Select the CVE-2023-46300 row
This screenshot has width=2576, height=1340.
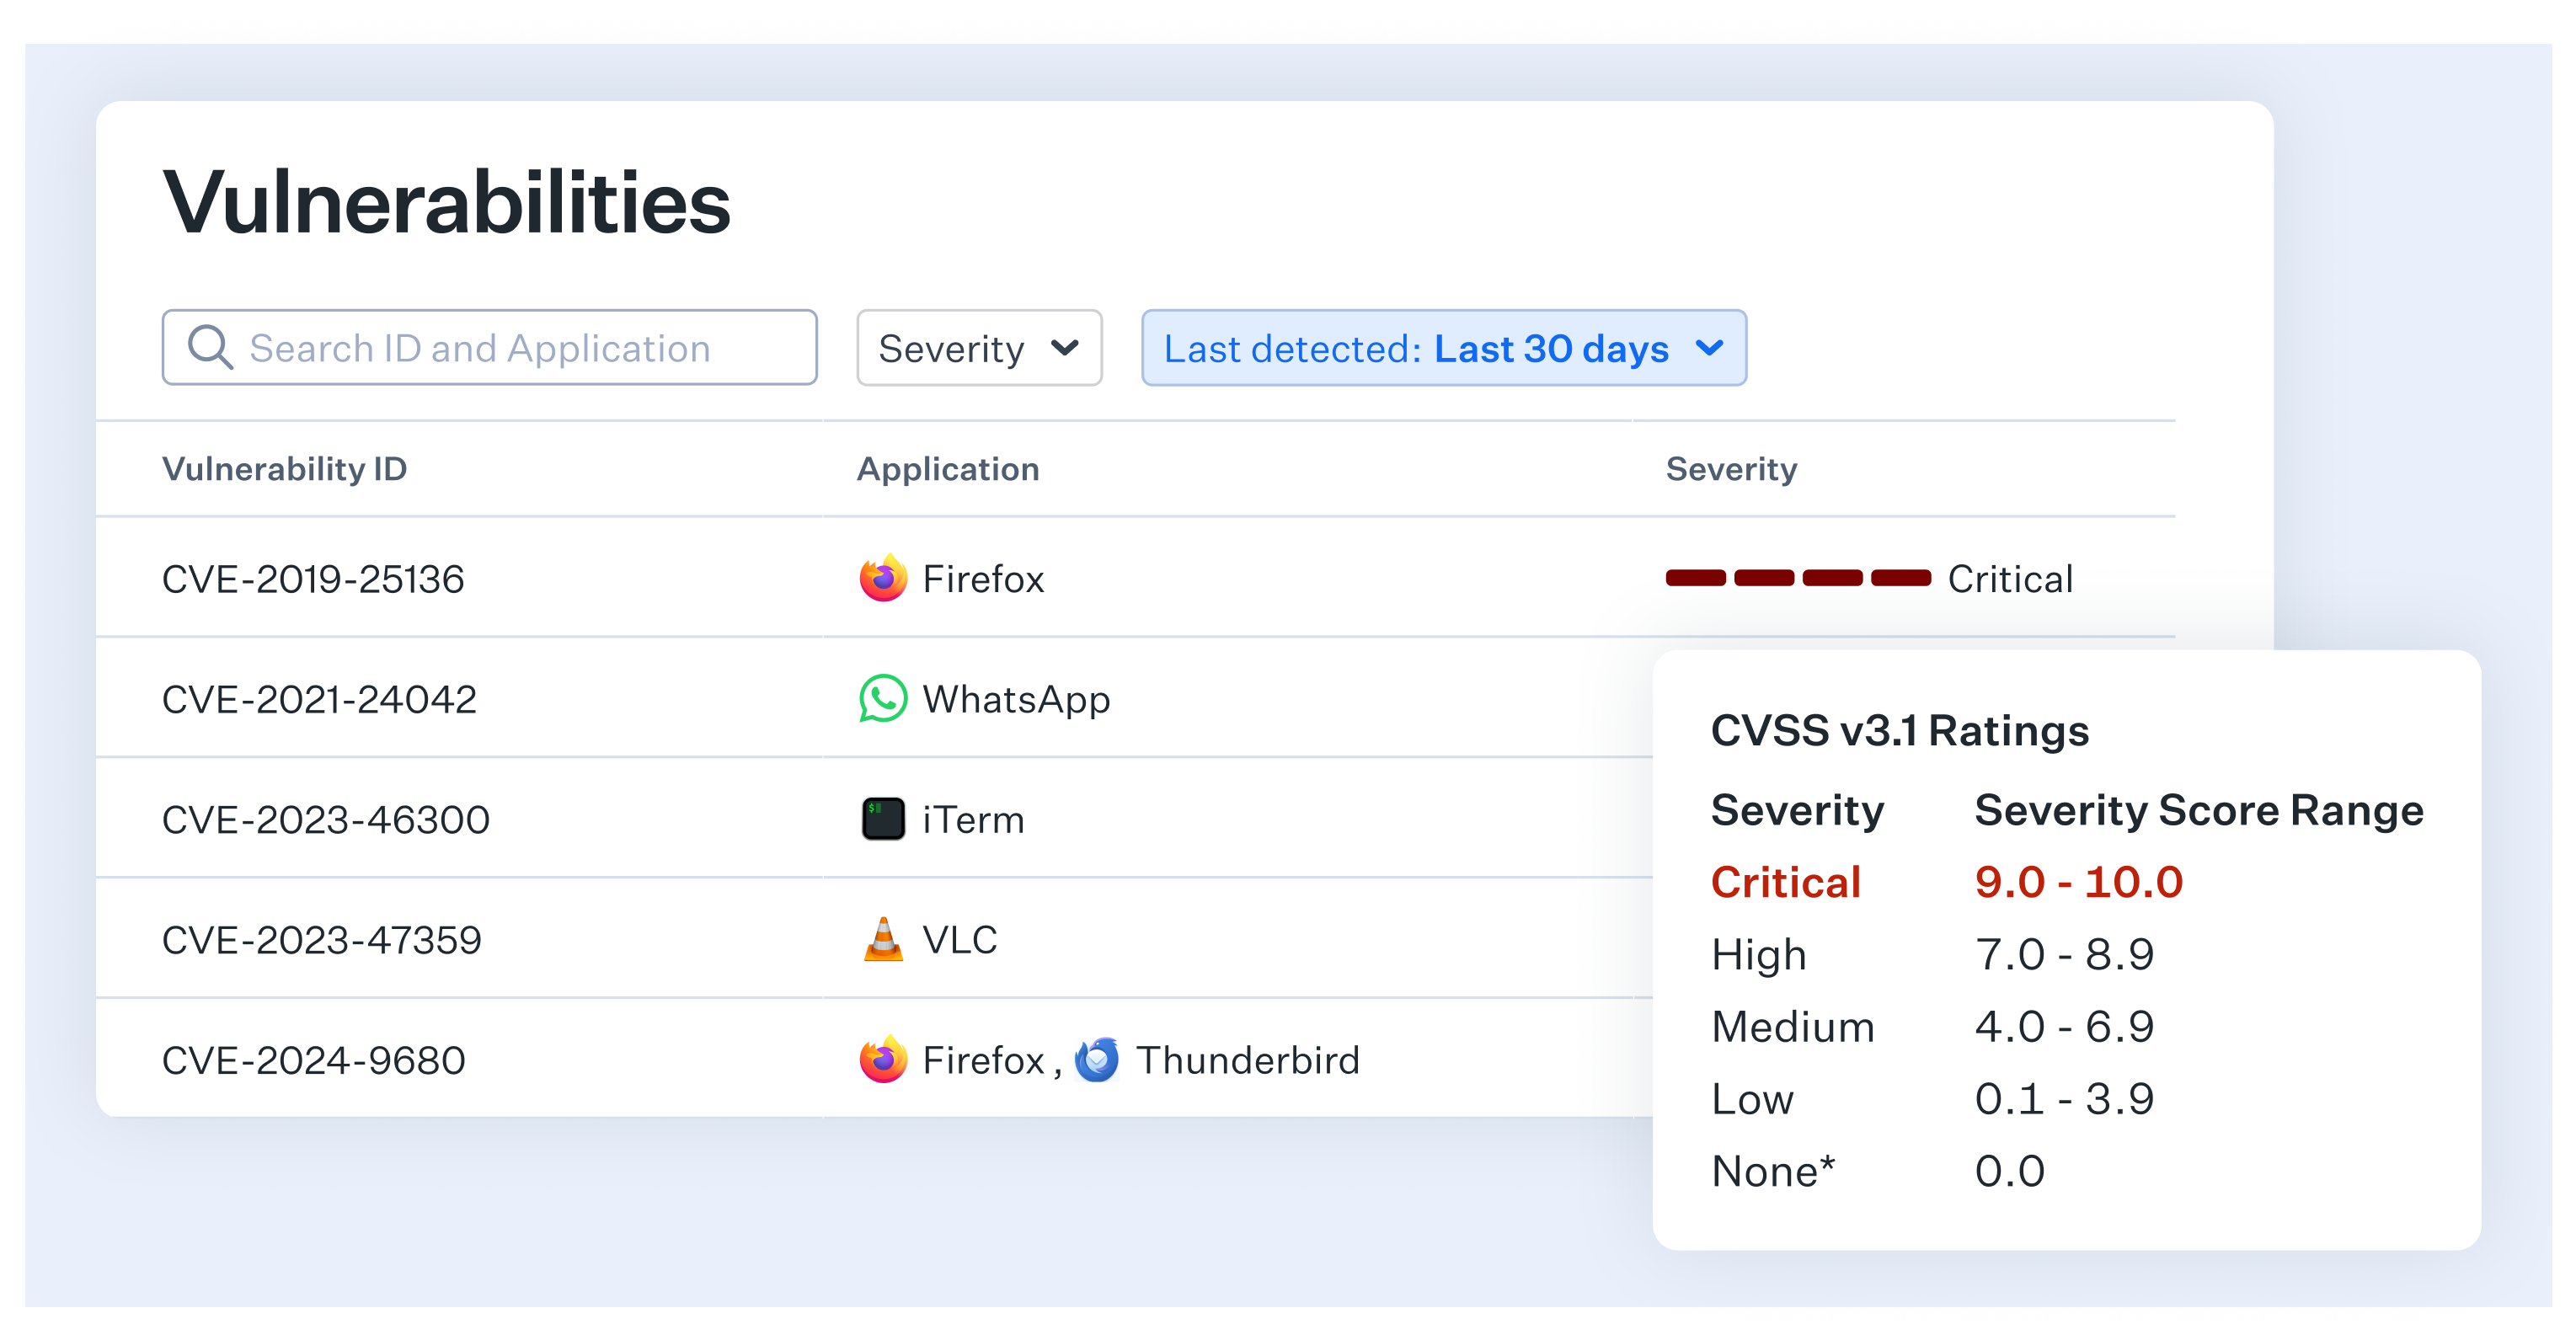325,820
